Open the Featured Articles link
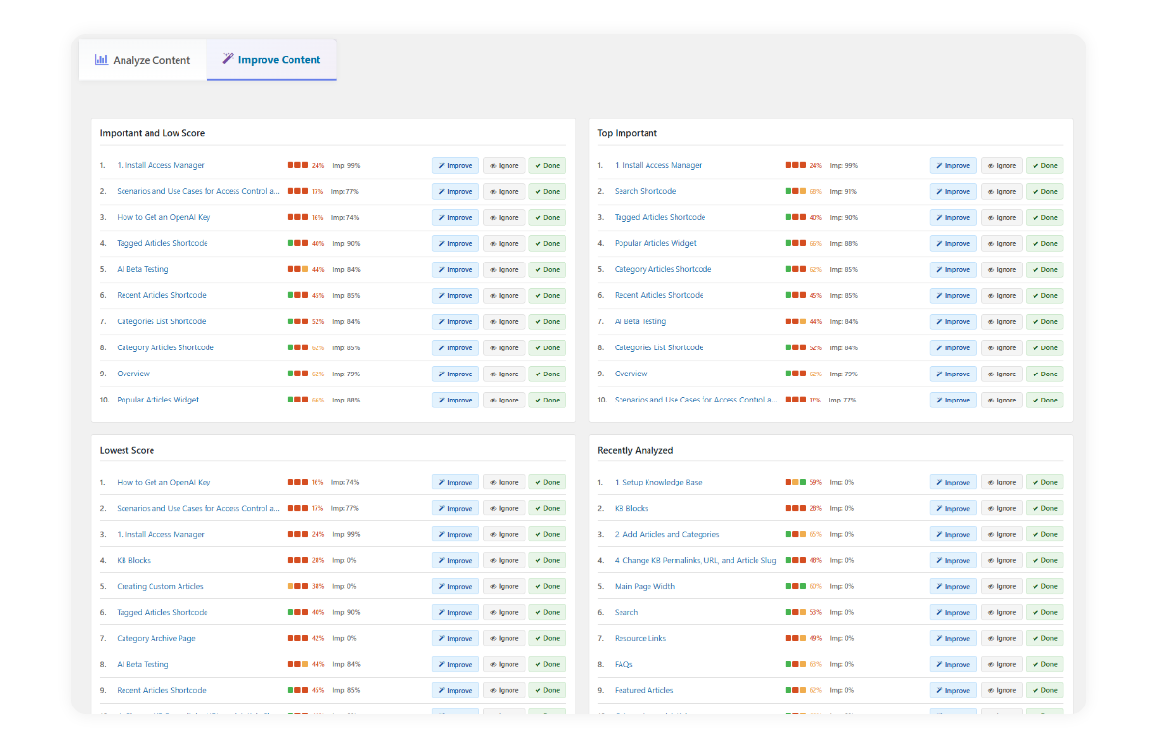The image size is (1158, 748). point(644,691)
